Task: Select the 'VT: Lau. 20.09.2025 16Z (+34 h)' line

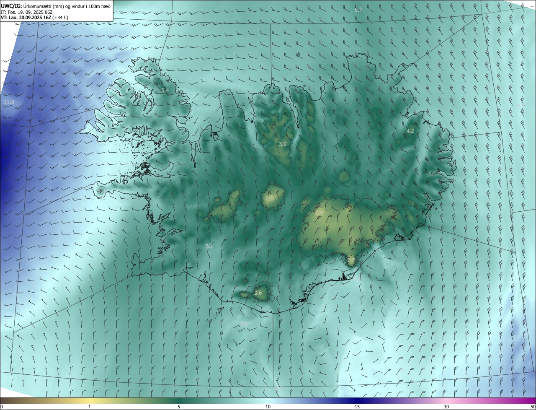Action: tap(35, 18)
